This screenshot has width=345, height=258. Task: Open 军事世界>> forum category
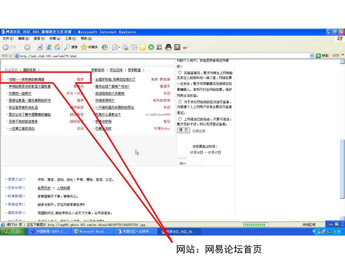pos(17,204)
